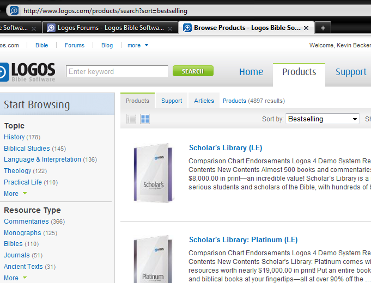
Task: Click the Scholar's Library box thumbnail
Action: [153, 173]
